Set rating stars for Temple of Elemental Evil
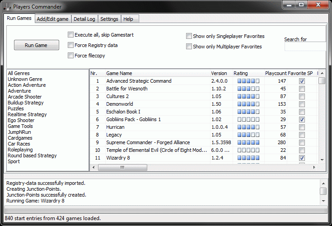This screenshot has height=226, width=332. (248, 150)
